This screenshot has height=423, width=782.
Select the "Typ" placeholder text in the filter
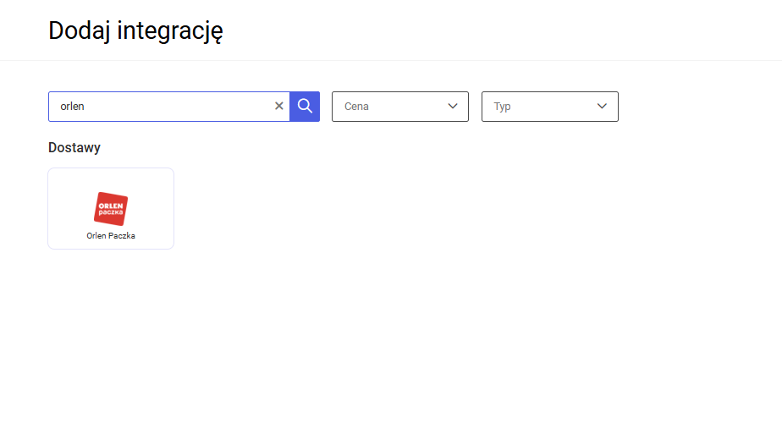tap(503, 107)
